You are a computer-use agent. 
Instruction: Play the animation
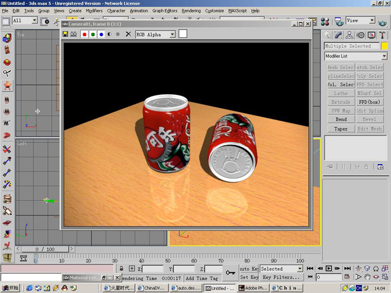pyautogui.click(x=328, y=268)
